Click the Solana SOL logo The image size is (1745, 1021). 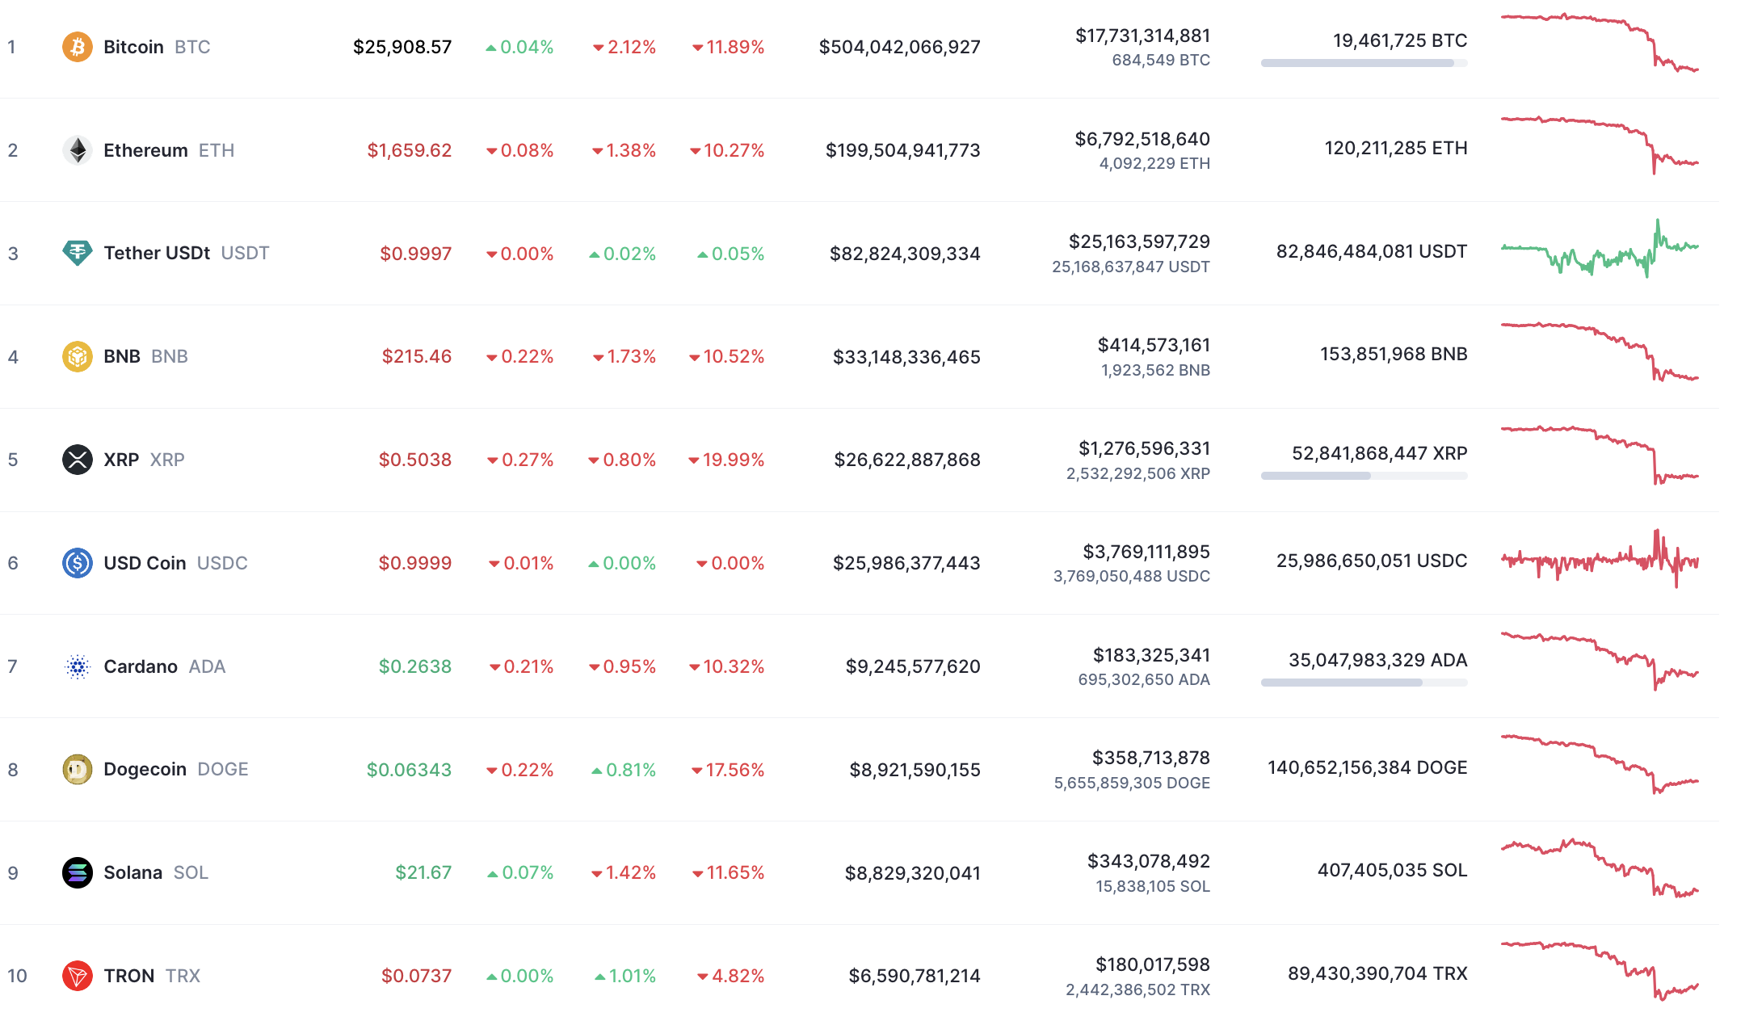[77, 872]
